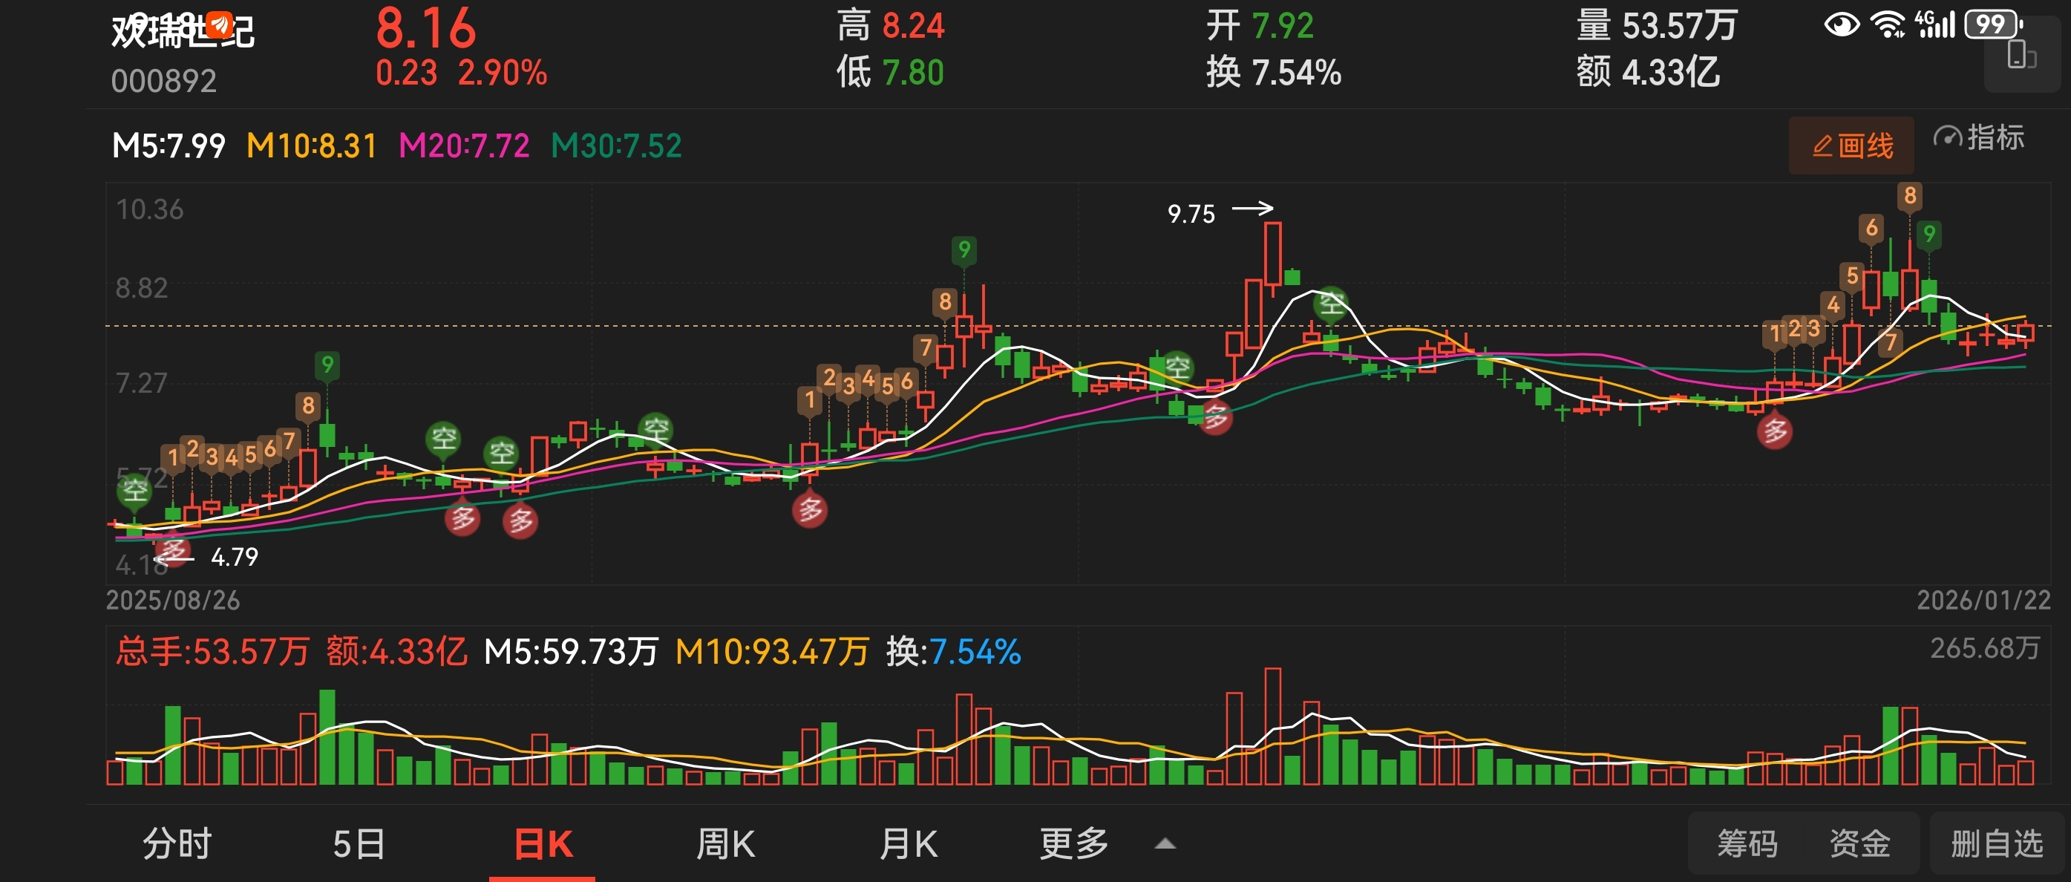
Task: Tap the orange app logo beside stock name
Action: 219,25
